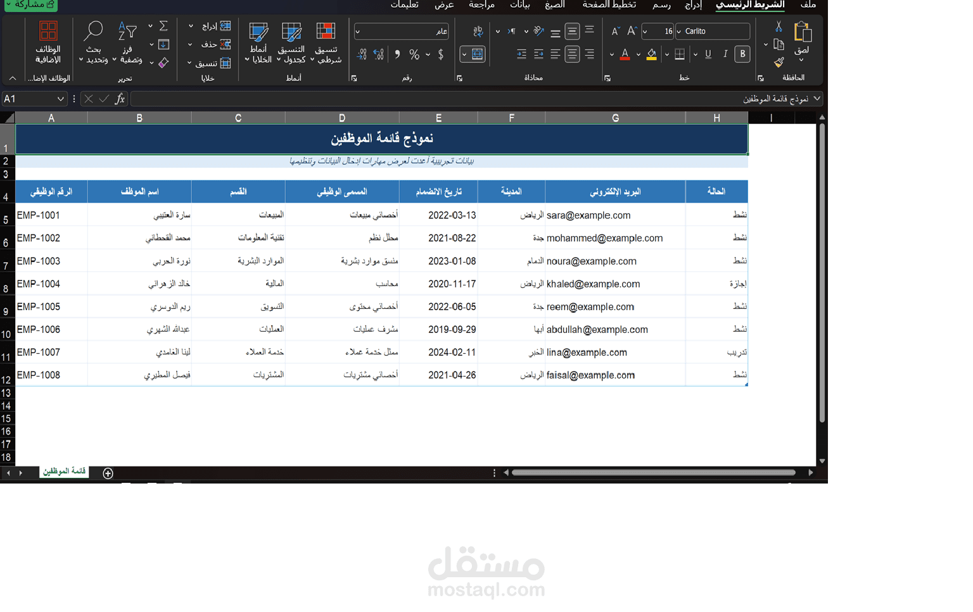Select the Format Painter brush icon
Image resolution: width=973 pixels, height=612 pixels.
[779, 62]
